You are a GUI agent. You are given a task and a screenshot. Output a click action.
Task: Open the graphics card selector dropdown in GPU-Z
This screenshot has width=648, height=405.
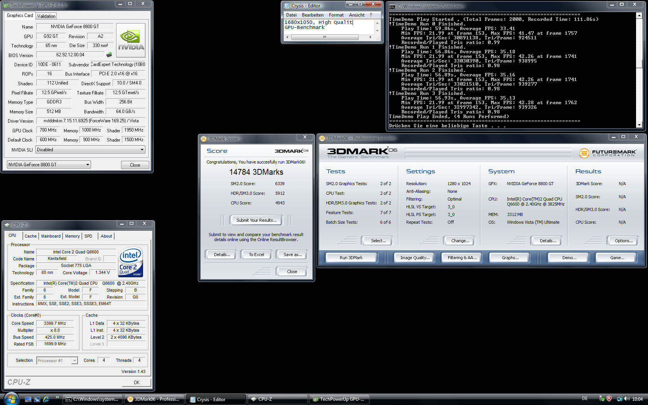(x=49, y=165)
